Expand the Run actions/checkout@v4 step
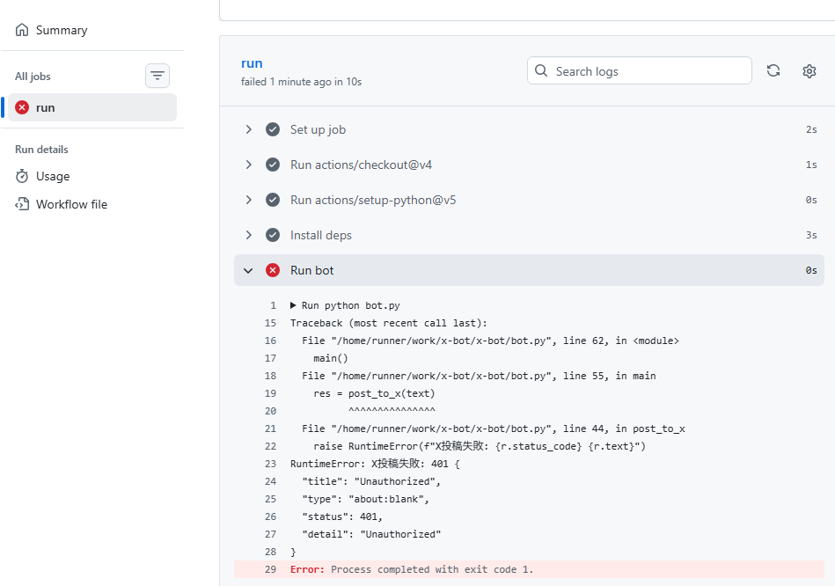Screen dimensions: 835x586 coord(249,165)
